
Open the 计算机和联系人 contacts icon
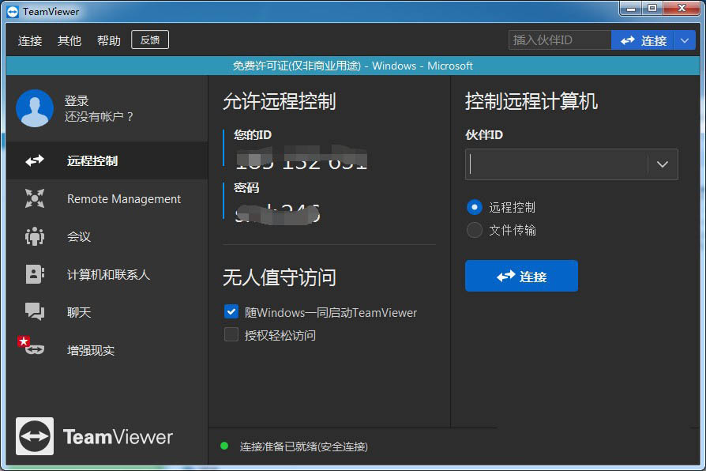(35, 274)
